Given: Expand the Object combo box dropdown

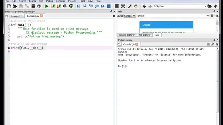Looking at the screenshot, I should click(x=208, y=16).
